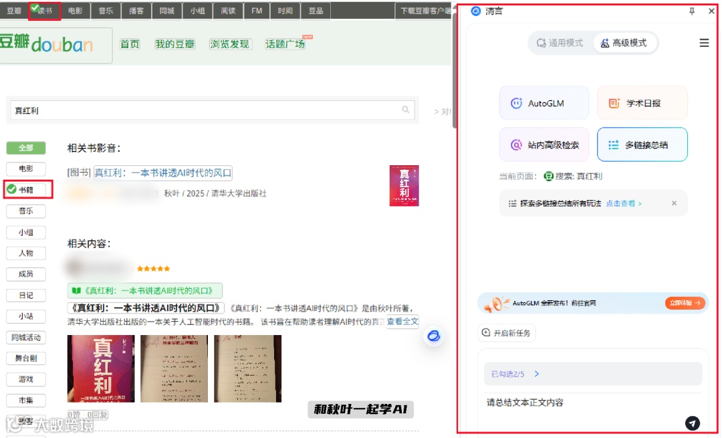
Task: Select the 全部 filter
Action: 26,148
